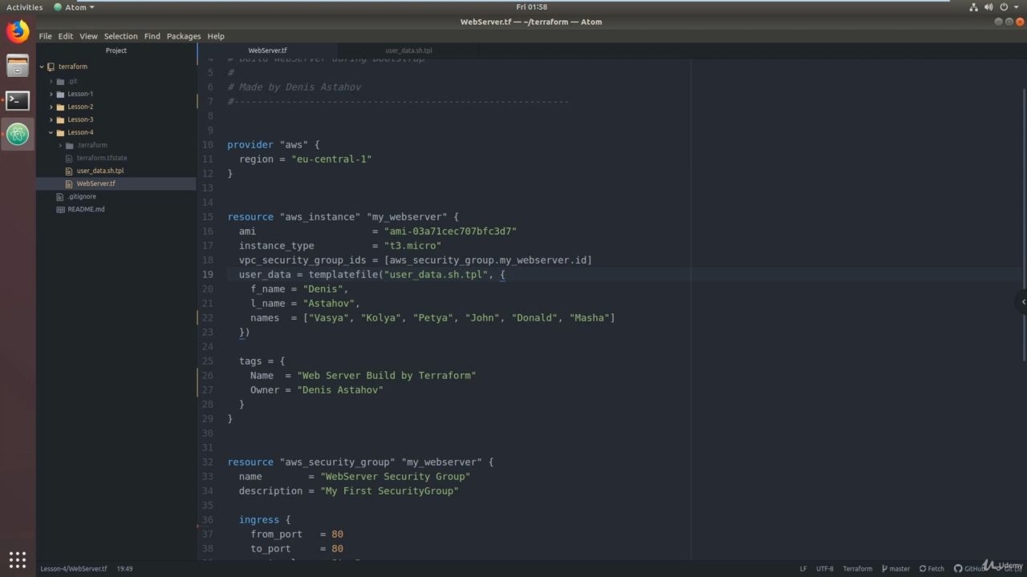Click "t3.micro" instance type value
Viewport: 1027px width, 577px height.
click(x=412, y=246)
